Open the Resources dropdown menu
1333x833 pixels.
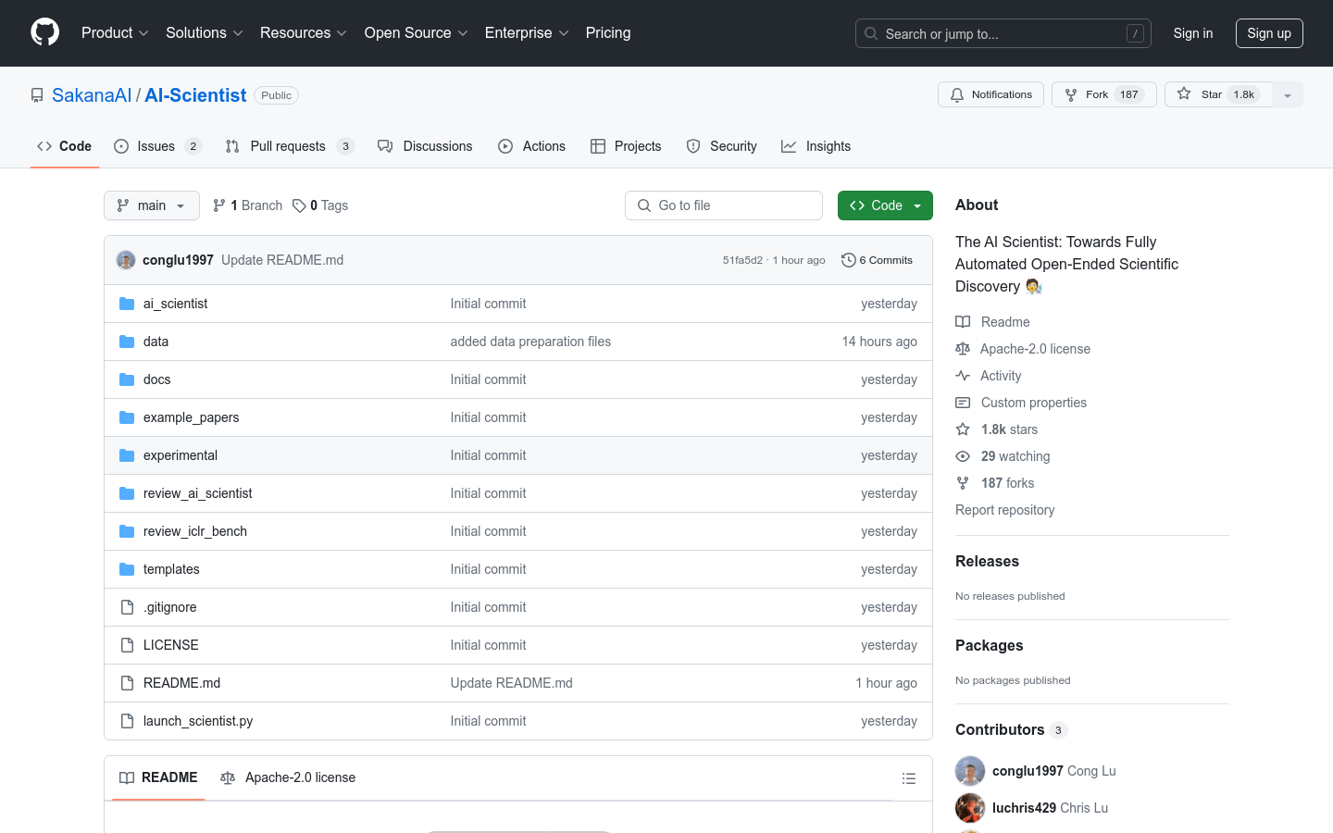point(303,33)
